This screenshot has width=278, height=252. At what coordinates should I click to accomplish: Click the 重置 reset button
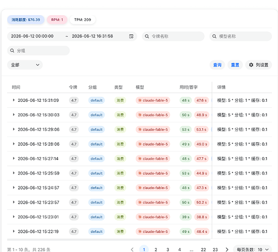coord(235,65)
